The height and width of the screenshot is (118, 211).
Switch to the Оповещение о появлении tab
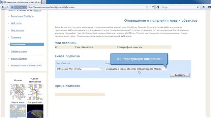(x=21, y=2)
